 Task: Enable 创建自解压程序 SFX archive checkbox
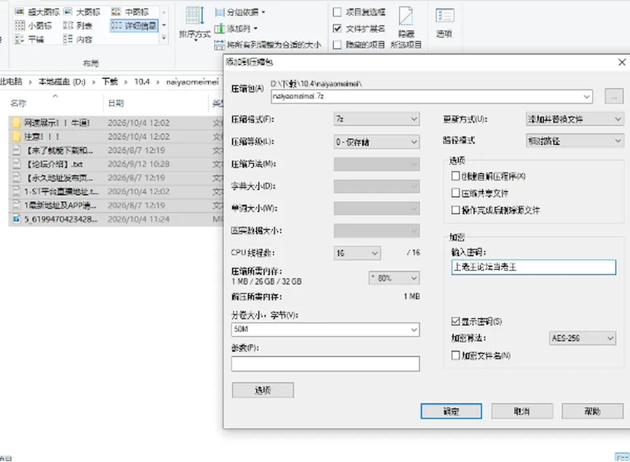click(455, 176)
